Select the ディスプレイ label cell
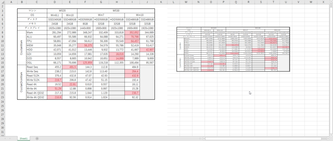This screenshot has height=141, width=333. click(x=32, y=28)
